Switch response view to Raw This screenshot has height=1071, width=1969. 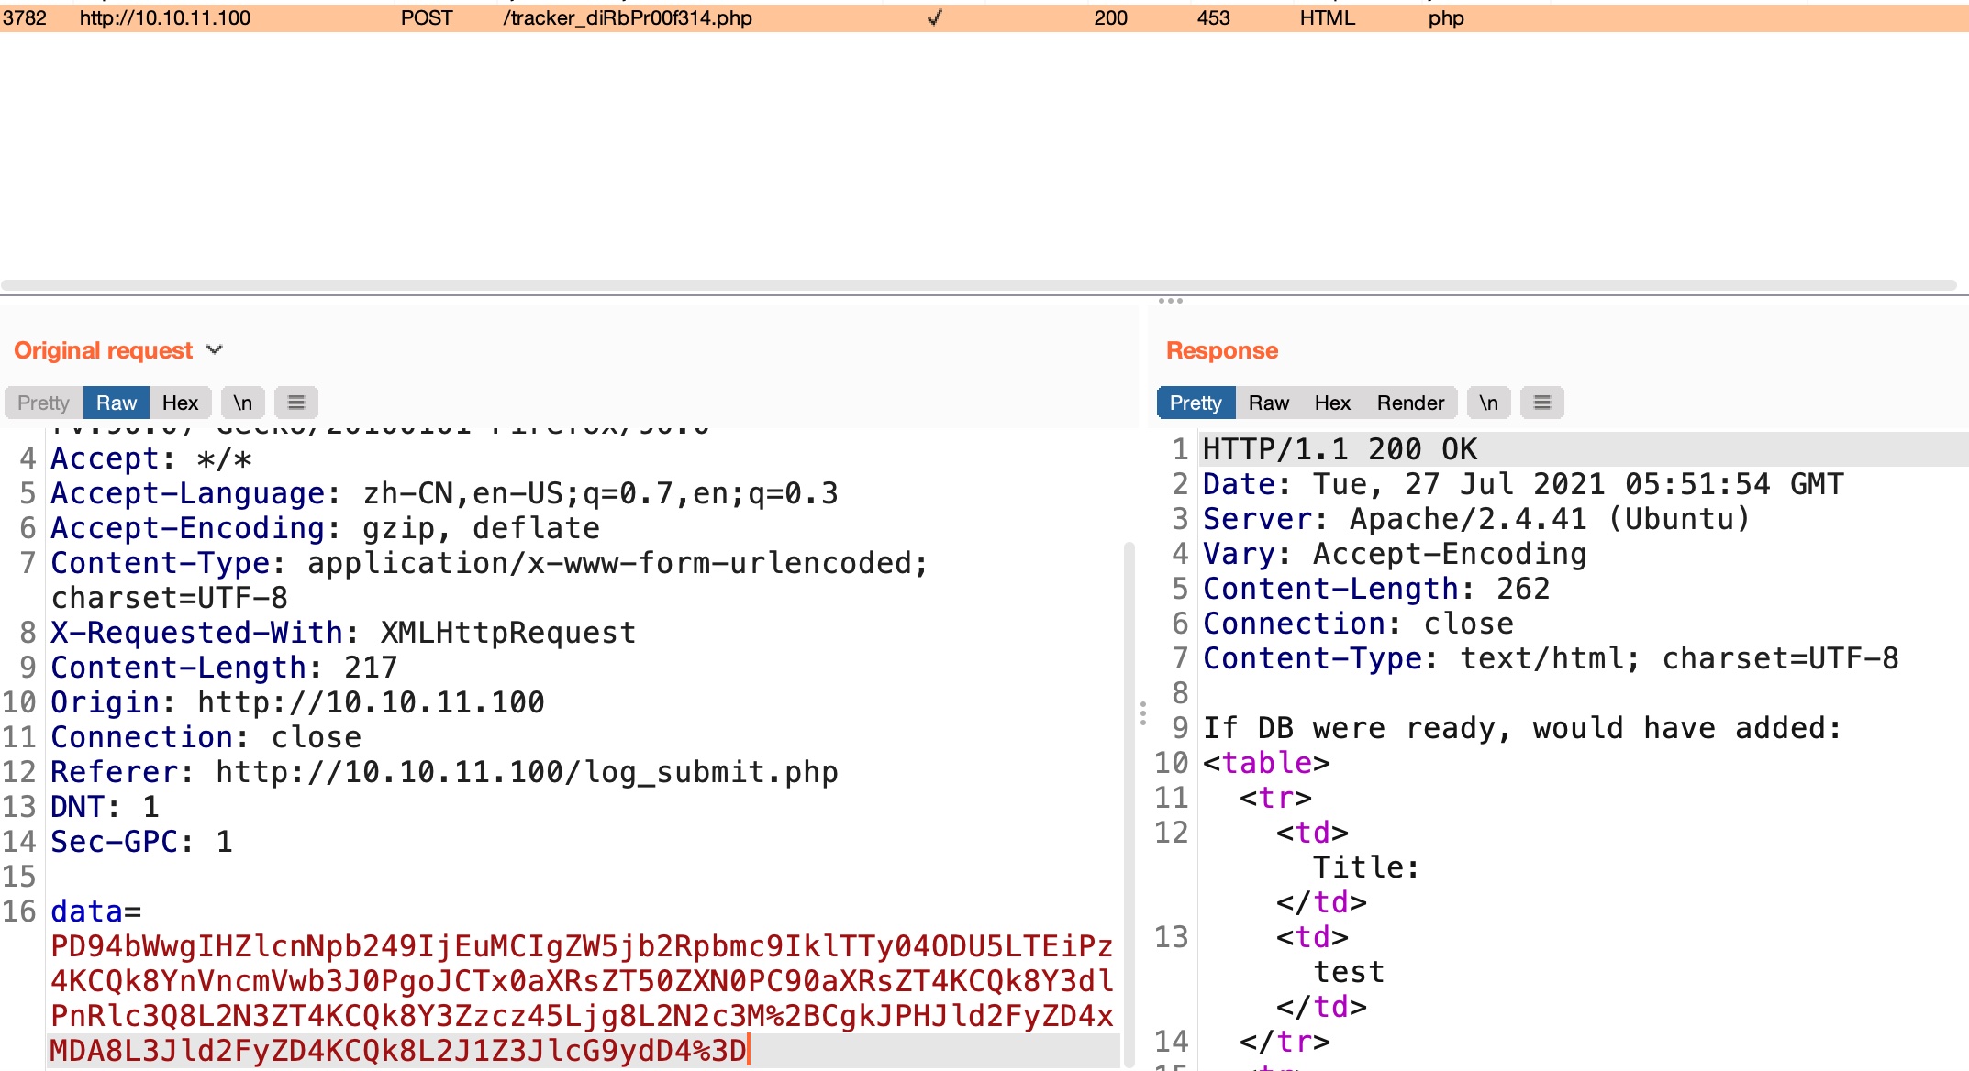[1268, 403]
